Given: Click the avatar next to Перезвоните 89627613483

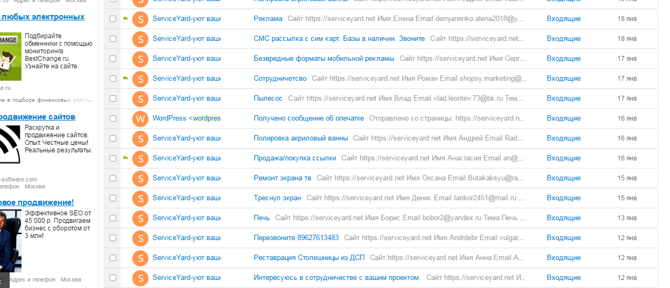Looking at the screenshot, I should click(140, 238).
